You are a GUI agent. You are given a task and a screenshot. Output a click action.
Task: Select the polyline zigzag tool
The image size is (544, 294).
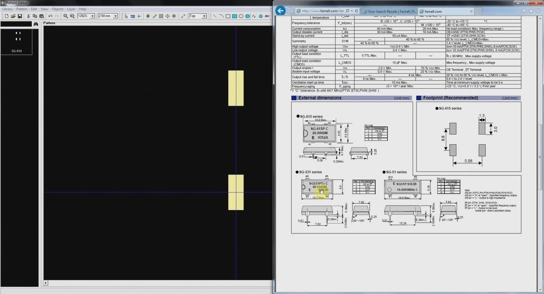(x=254, y=16)
